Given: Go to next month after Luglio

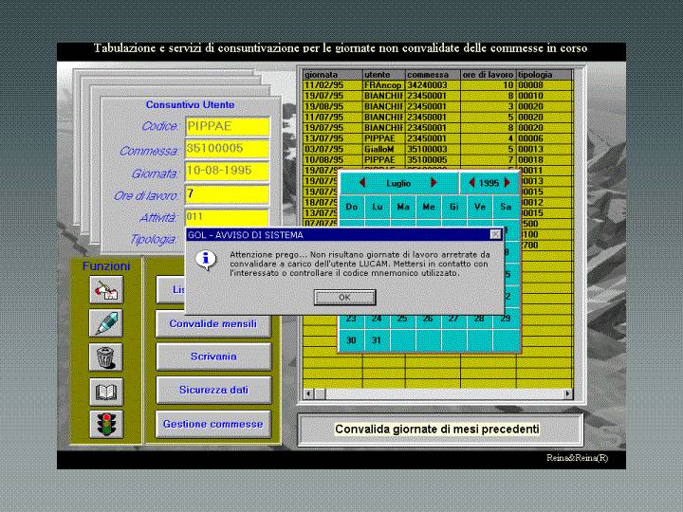Looking at the screenshot, I should [x=434, y=182].
